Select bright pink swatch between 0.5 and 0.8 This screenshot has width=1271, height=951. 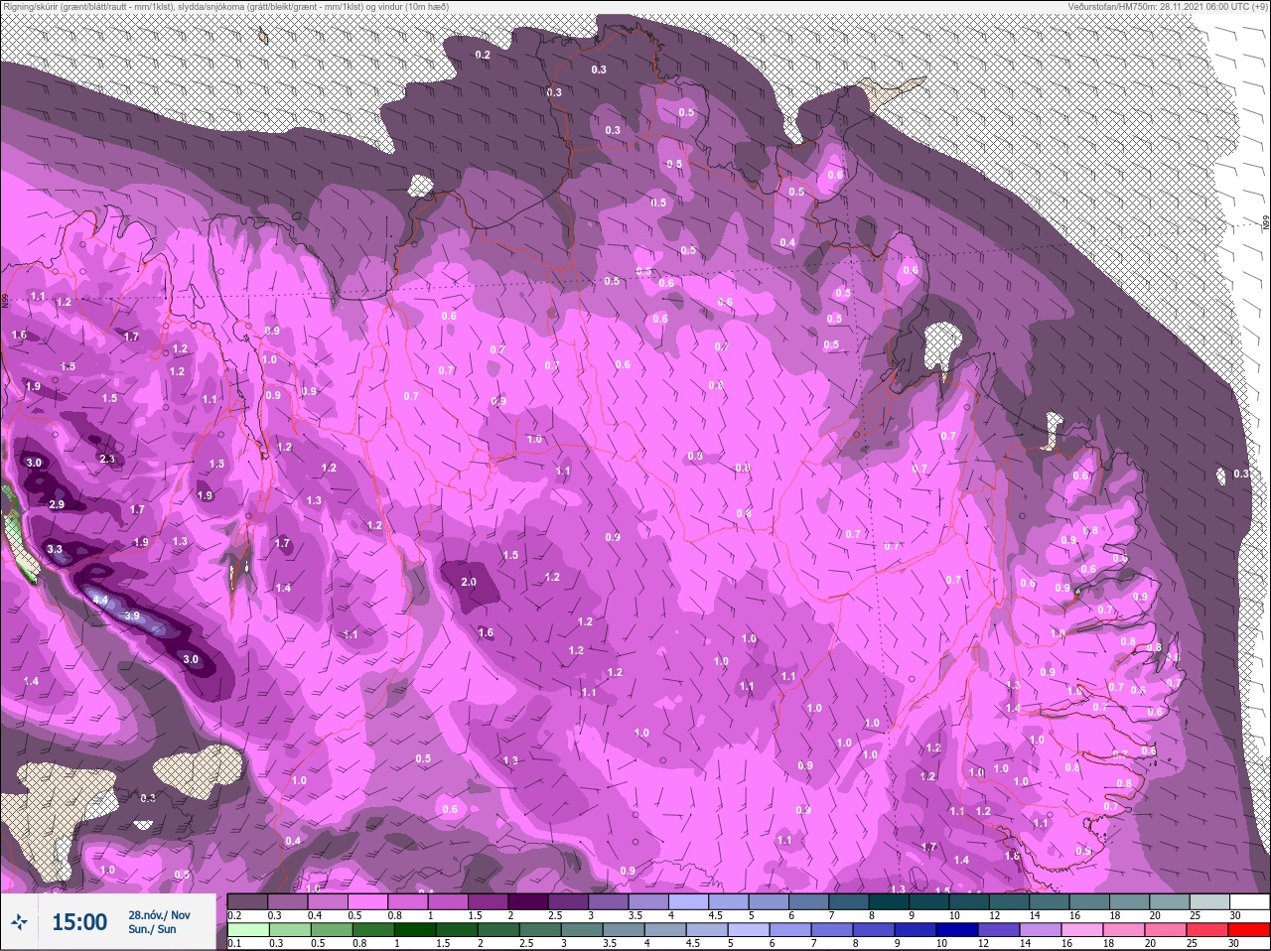368,901
